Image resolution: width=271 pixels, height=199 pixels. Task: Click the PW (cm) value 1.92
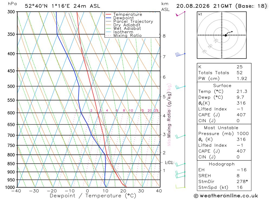(x=242, y=79)
